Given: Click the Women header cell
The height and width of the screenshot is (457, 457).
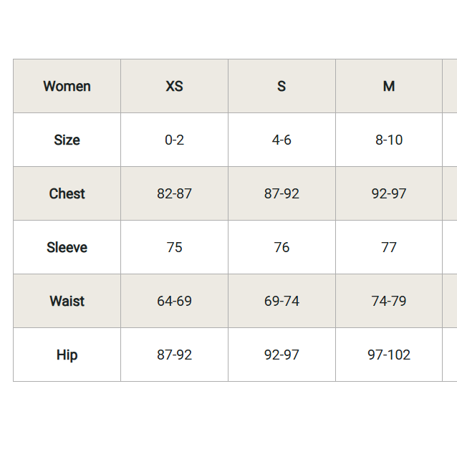Looking at the screenshot, I should (x=67, y=86).
